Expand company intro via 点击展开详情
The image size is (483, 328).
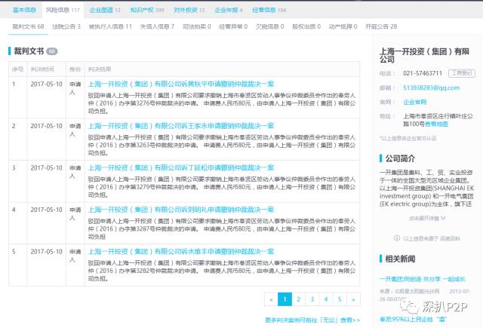pos(427,218)
